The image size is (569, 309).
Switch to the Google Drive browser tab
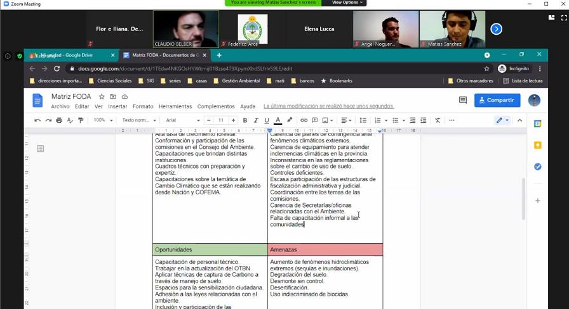[x=72, y=55]
